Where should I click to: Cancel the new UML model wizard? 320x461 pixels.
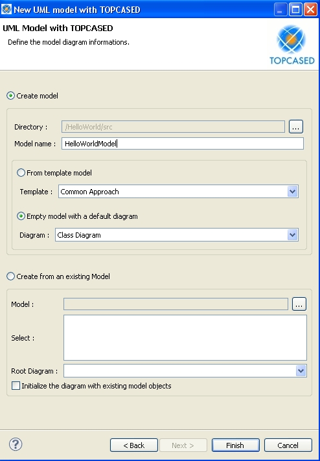tap(288, 445)
